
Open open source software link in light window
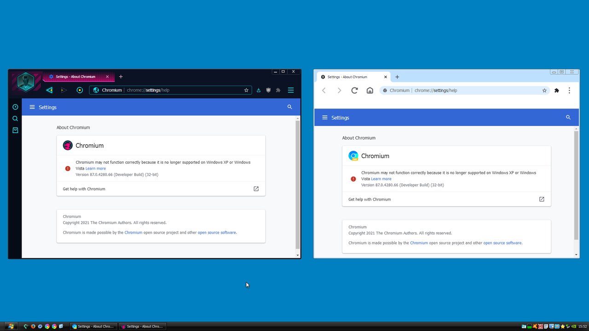(x=502, y=243)
